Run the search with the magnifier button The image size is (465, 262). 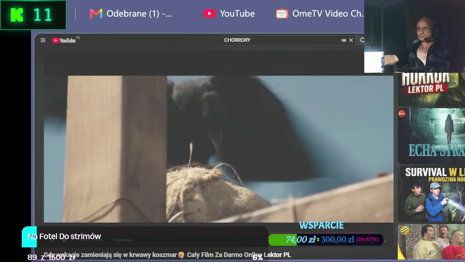click(x=362, y=40)
